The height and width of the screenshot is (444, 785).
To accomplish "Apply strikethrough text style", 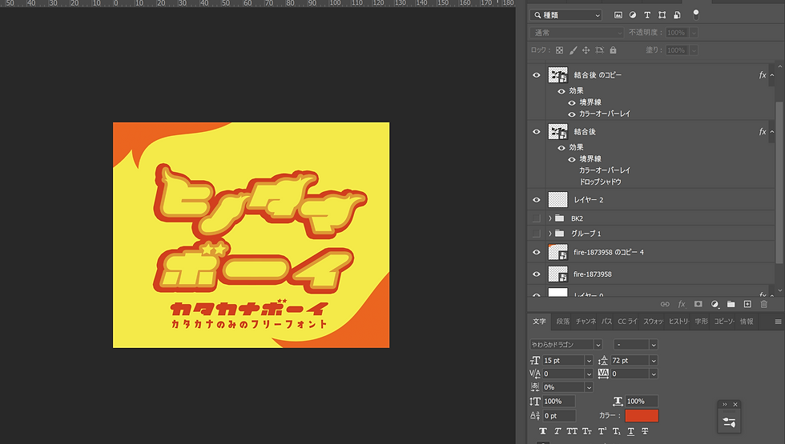I will click(x=645, y=431).
